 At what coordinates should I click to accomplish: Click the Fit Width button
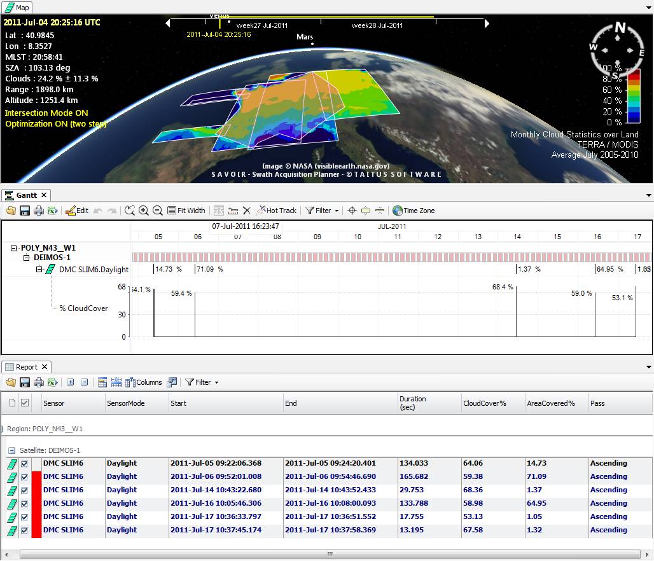[186, 211]
